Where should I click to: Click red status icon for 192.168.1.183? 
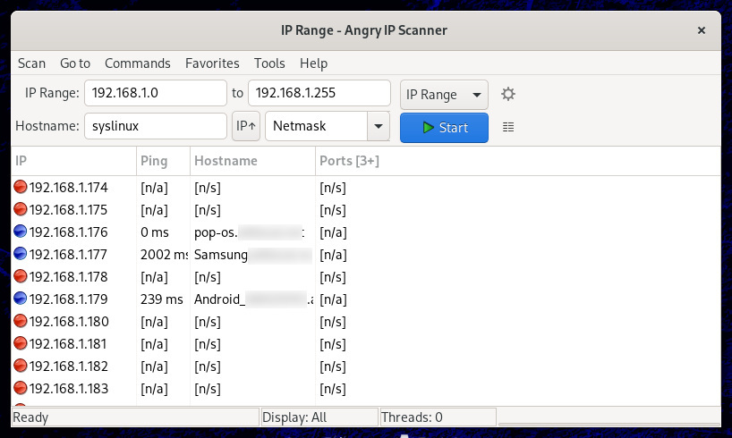[x=21, y=389]
